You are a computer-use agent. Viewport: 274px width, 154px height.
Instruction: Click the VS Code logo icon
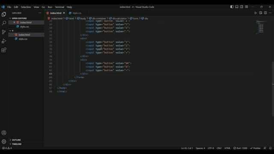[3, 7]
